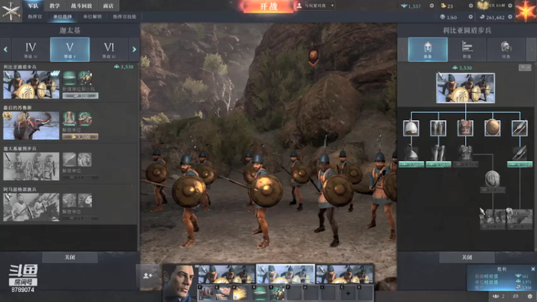Open the 商店 shop tab

pos(108,5)
